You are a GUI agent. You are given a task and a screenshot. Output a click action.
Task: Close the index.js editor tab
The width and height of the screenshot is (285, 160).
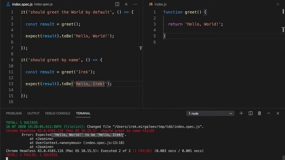pyautogui.click(x=278, y=4)
